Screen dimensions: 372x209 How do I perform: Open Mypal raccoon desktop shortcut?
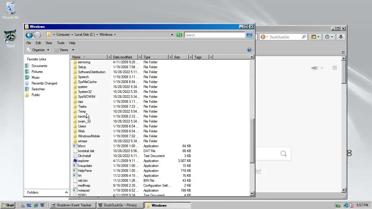point(10,38)
